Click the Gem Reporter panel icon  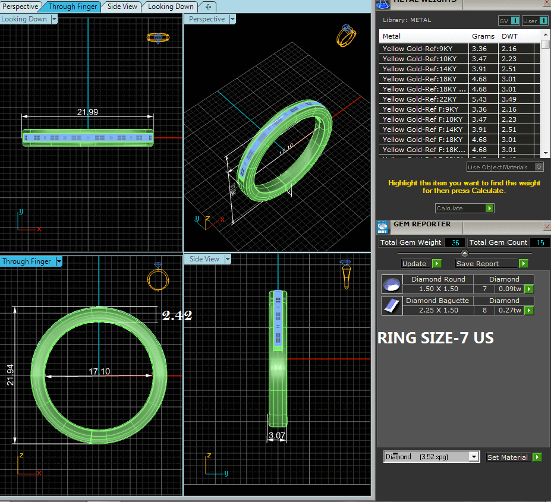pyautogui.click(x=383, y=226)
